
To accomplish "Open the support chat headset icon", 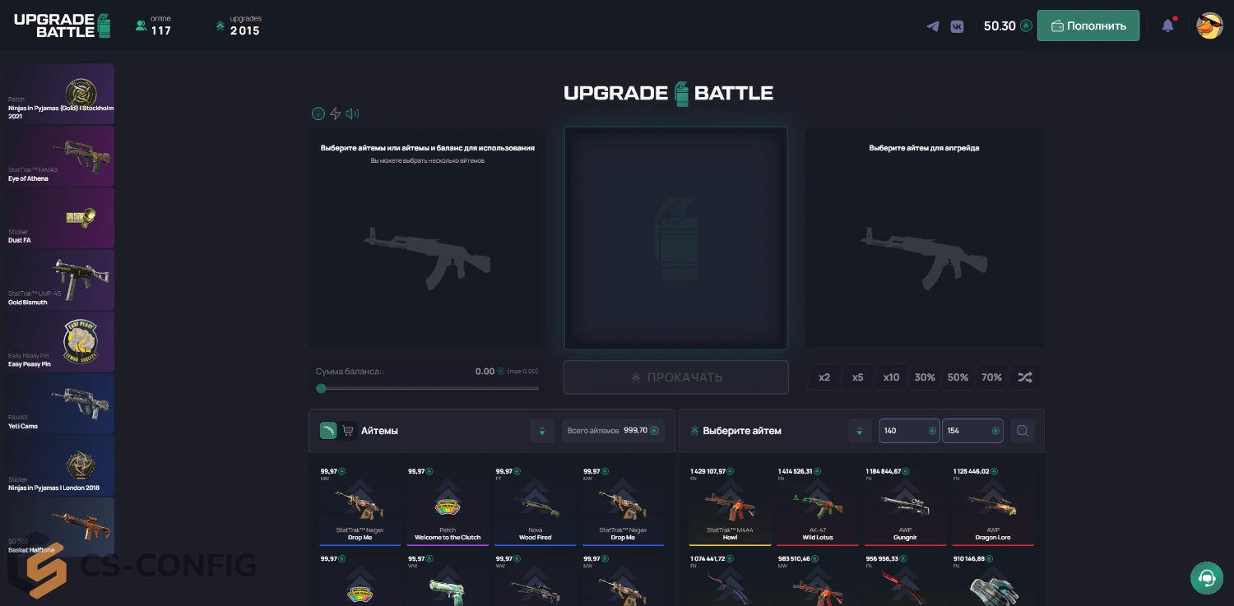I will coord(1207,578).
